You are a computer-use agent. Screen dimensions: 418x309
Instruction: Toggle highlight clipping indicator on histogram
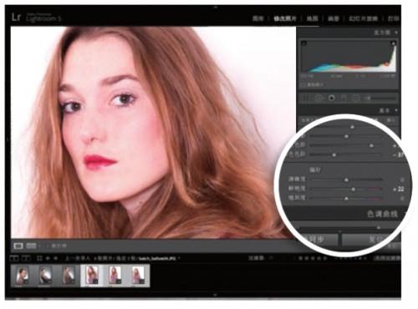point(393,43)
